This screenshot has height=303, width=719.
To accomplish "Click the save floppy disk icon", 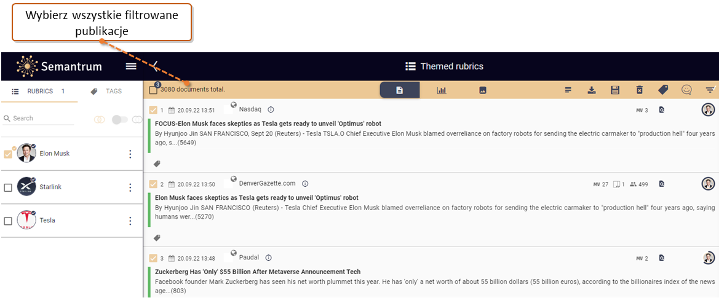I will (x=616, y=90).
